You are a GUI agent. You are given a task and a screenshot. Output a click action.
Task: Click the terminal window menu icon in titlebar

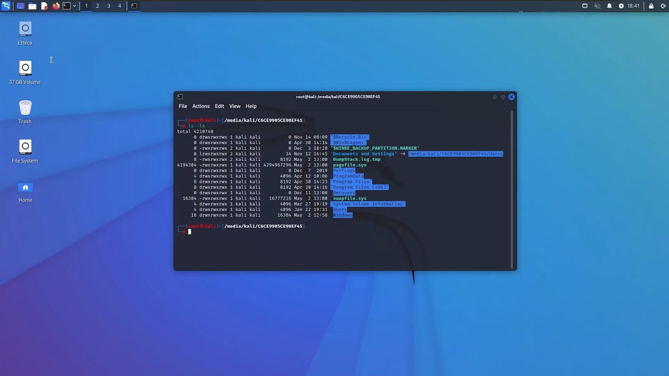[180, 97]
